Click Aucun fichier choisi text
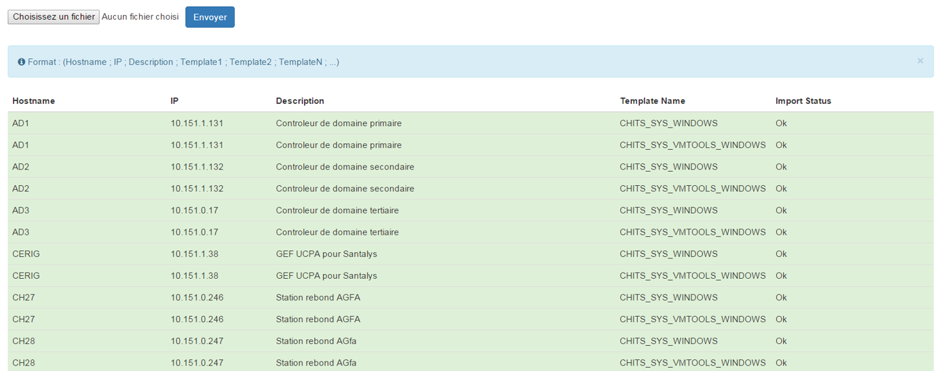Viewport: 935px width, 371px height. click(x=140, y=16)
